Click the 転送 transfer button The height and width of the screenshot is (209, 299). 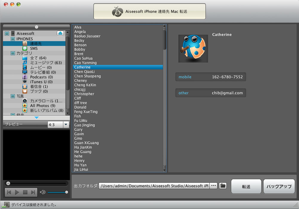(x=246, y=187)
